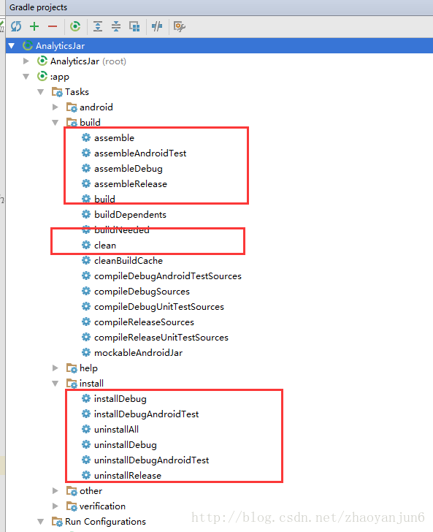The width and height of the screenshot is (433, 532).
Task: Expand the other task group
Action: click(x=55, y=490)
